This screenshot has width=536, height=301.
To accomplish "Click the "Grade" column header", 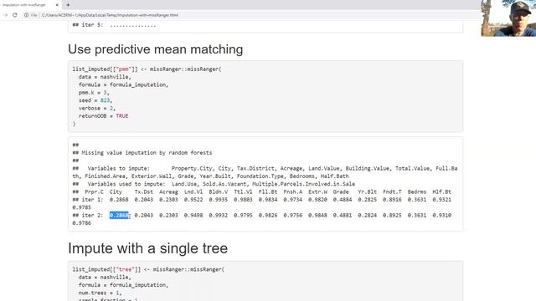I will pos(341,191).
